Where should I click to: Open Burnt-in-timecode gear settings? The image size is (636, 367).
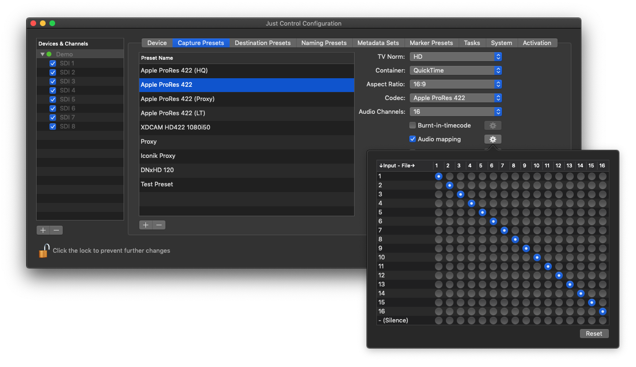492,126
